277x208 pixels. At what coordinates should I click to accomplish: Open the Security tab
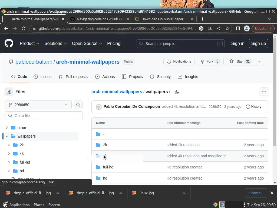(x=160, y=77)
